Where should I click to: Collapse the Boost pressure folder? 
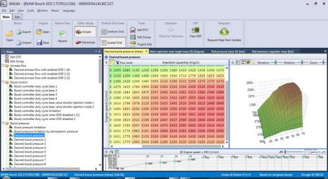click(x=3, y=123)
